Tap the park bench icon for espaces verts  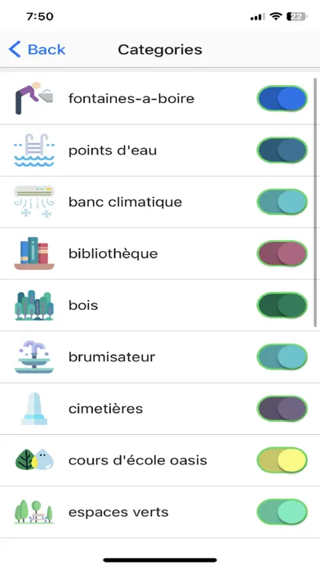pos(34,512)
